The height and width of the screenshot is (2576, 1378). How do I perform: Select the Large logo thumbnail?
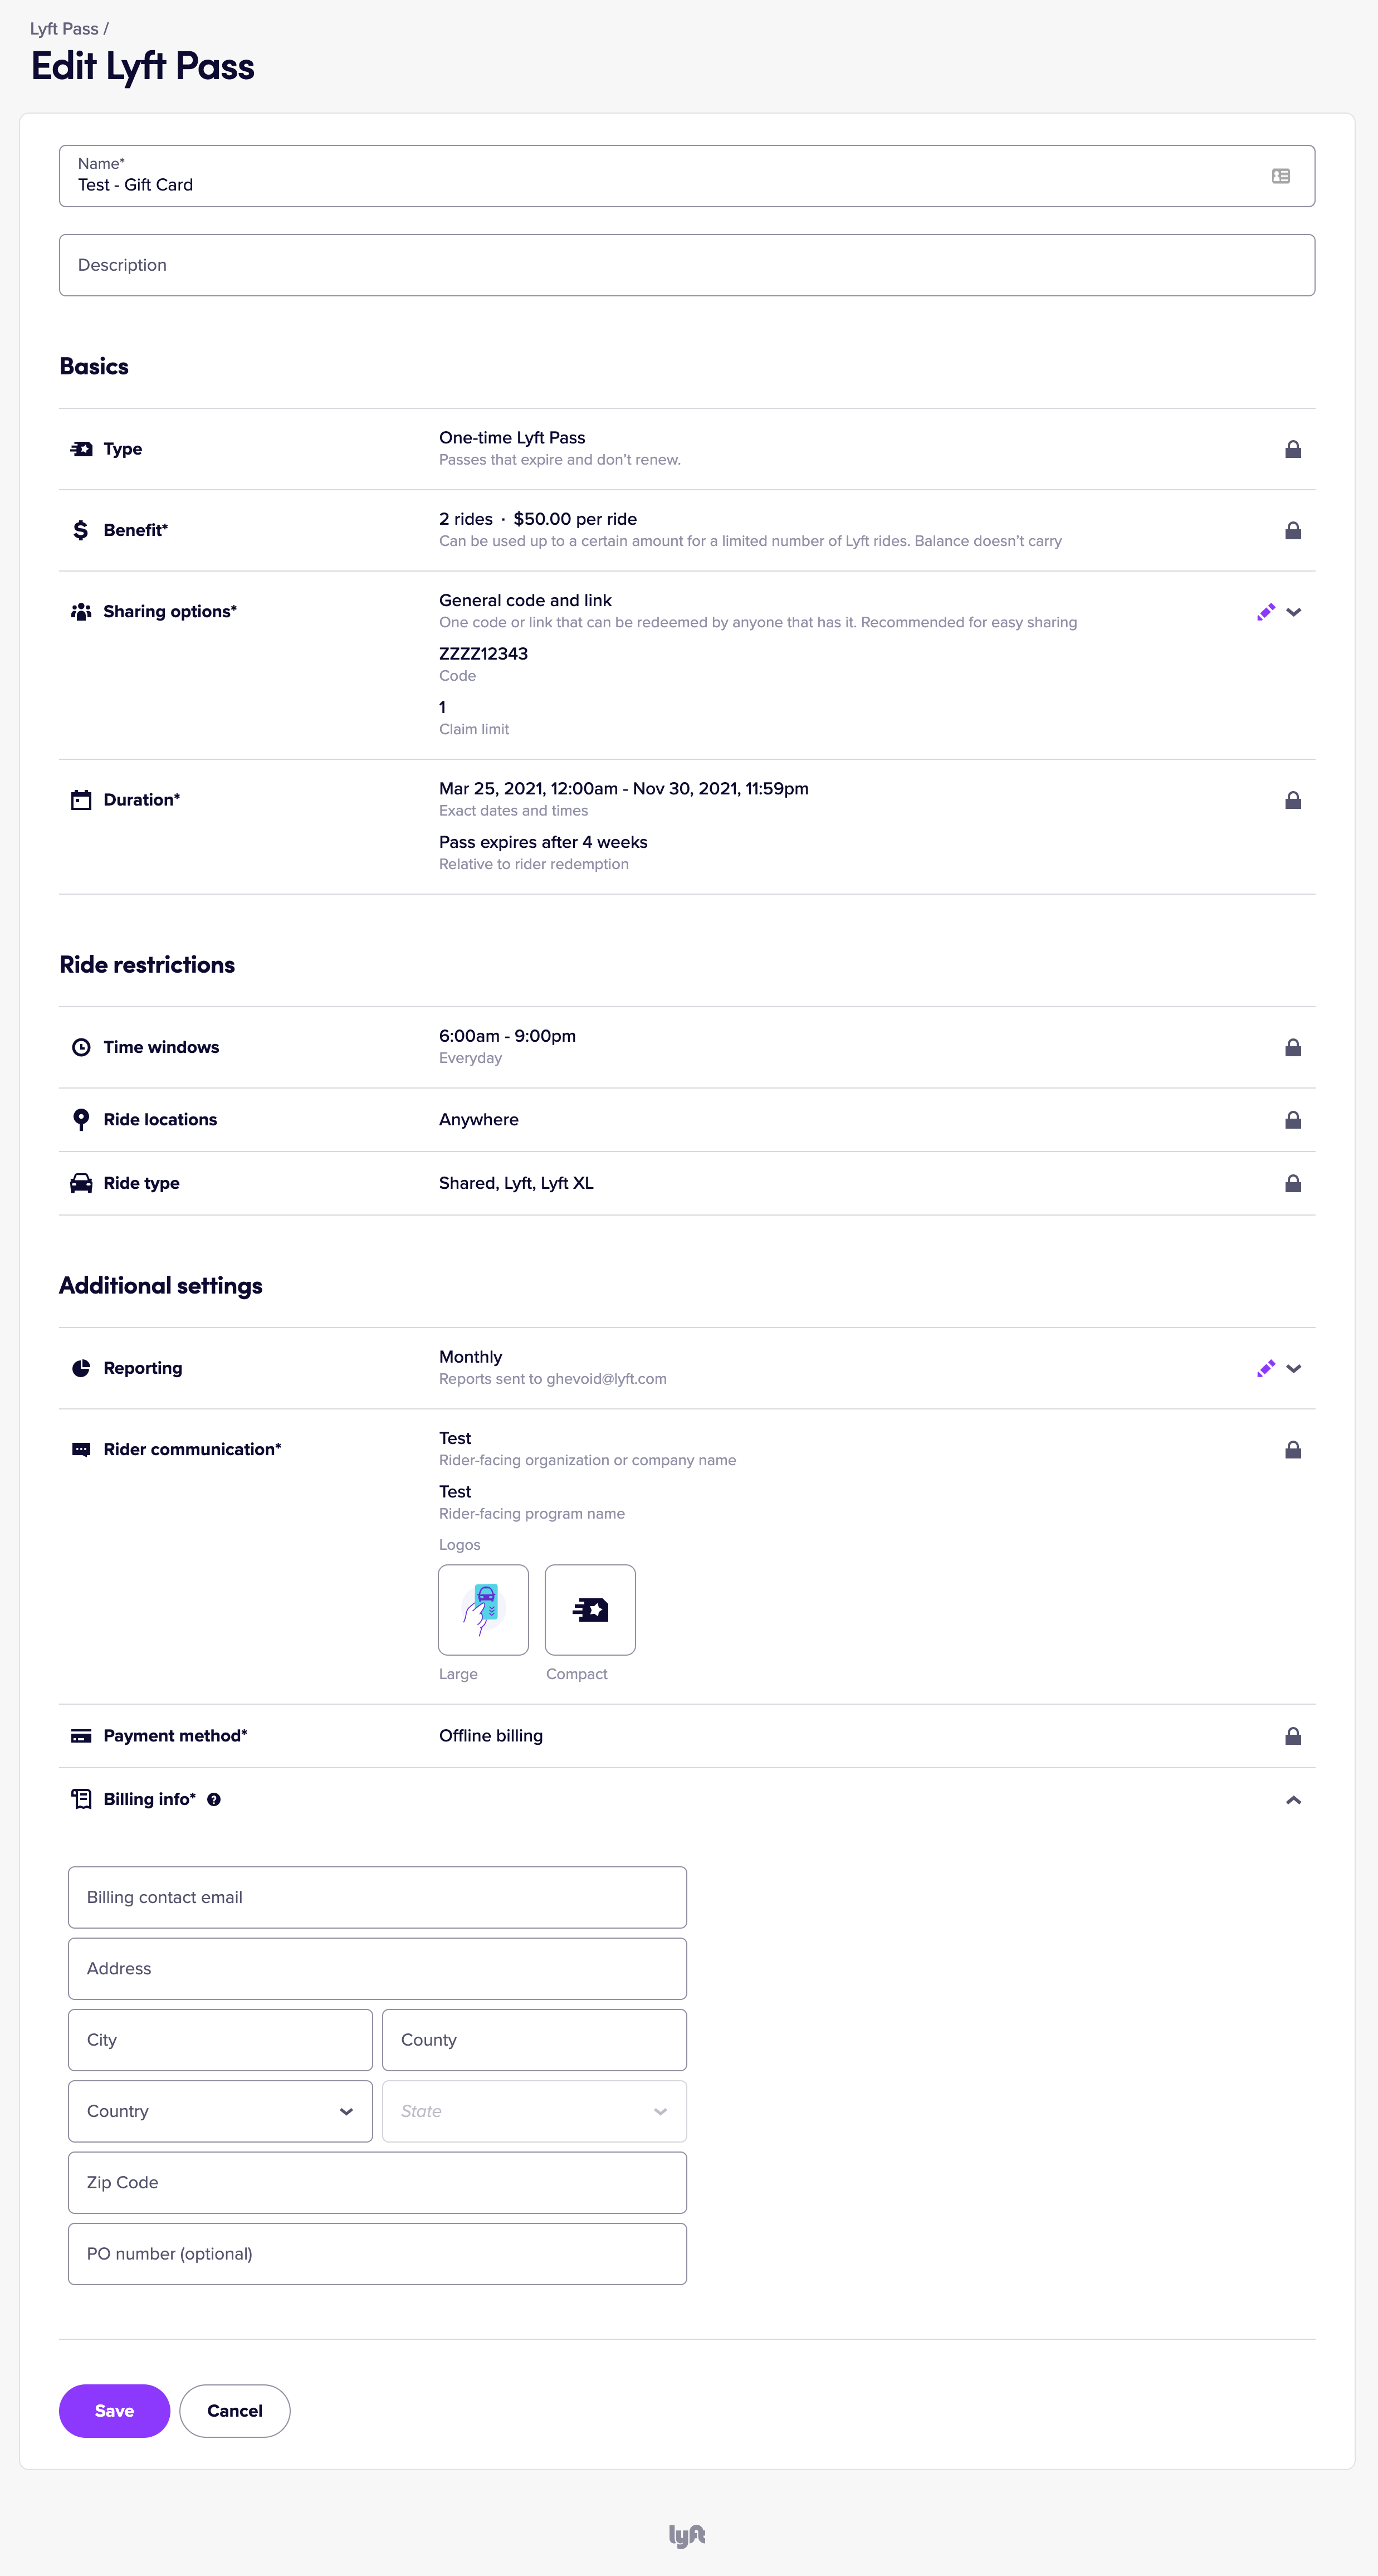coord(483,1610)
